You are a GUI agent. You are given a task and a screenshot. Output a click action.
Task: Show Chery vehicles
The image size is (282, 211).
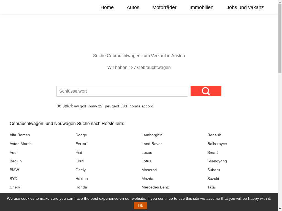pos(15,187)
